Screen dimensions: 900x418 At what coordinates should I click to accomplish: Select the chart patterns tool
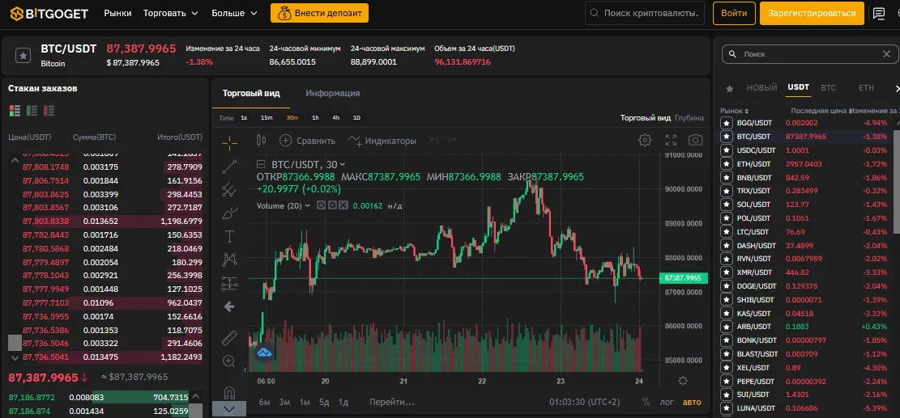point(229,260)
